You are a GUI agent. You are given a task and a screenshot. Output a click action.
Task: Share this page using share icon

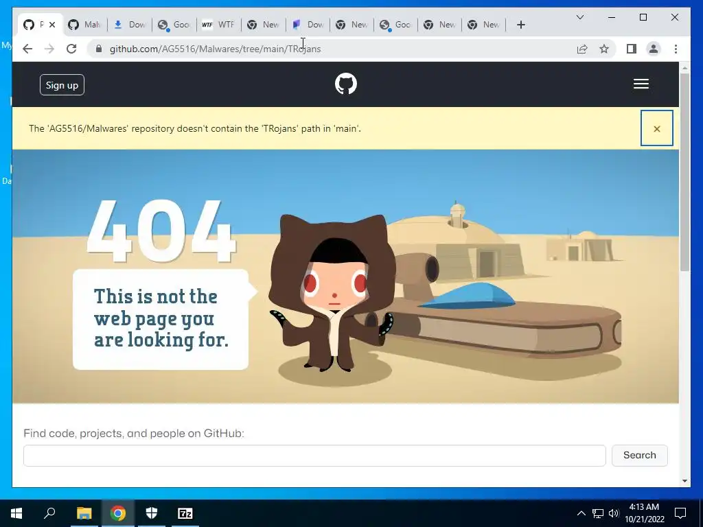pos(582,49)
